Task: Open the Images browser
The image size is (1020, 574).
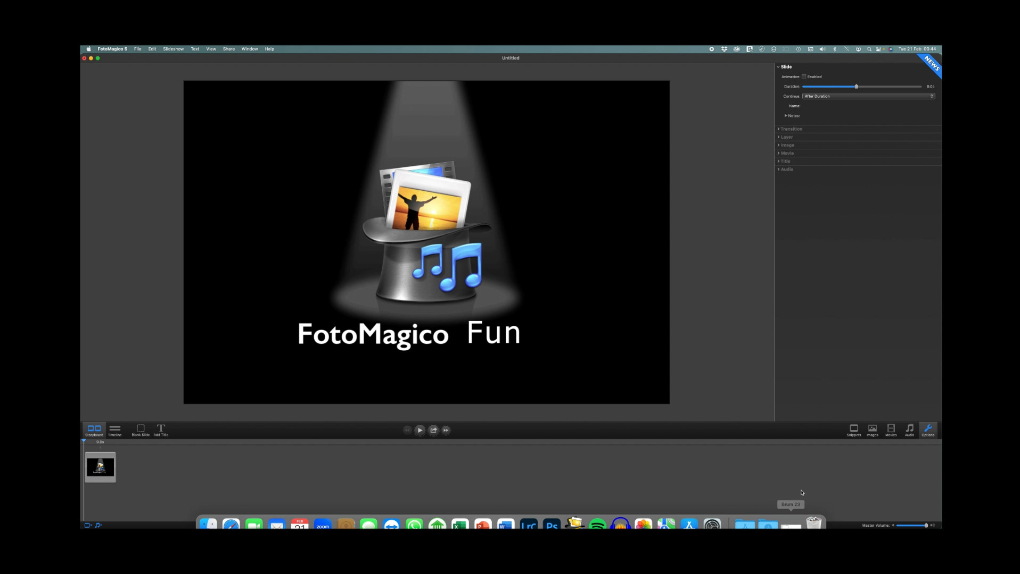Action: coord(872,430)
